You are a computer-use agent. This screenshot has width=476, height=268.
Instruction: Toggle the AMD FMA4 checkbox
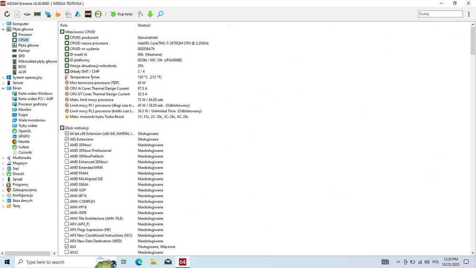(67, 173)
